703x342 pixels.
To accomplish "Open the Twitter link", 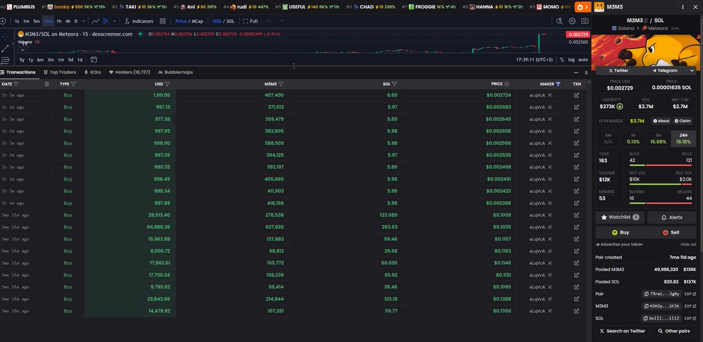I will (x=619, y=70).
